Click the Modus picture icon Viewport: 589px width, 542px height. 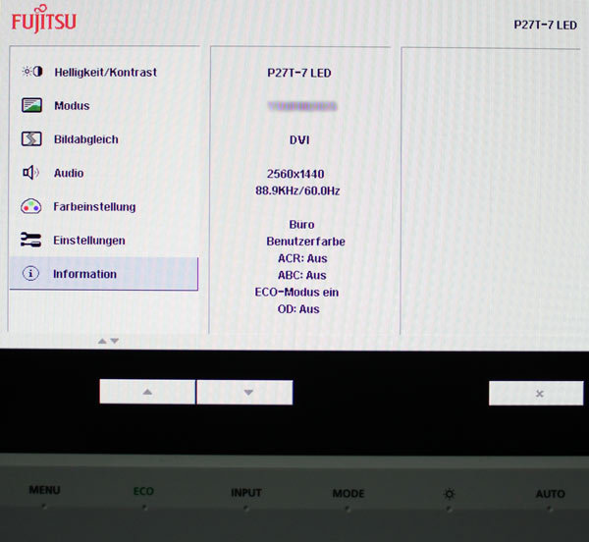coord(31,105)
